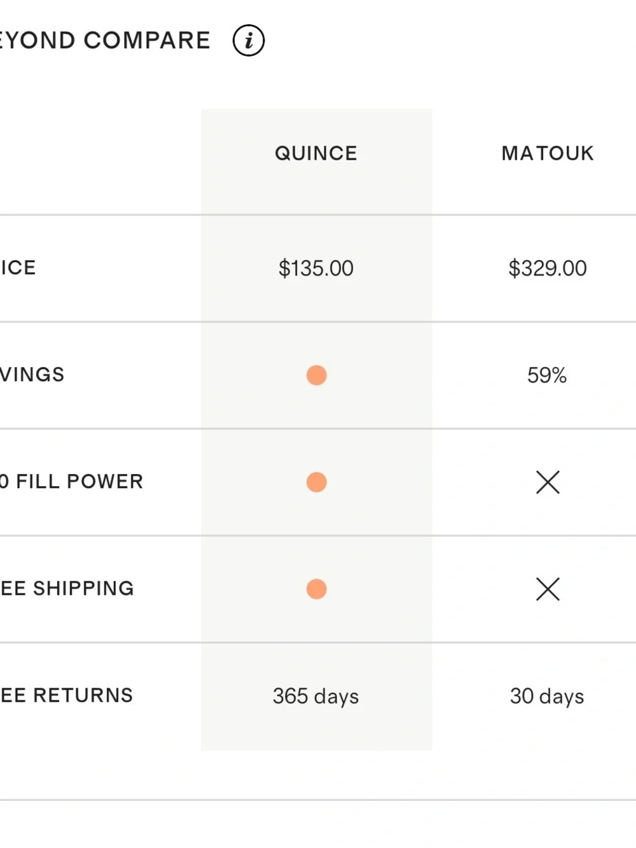Click the orange dot in Fill Power row
636x848 pixels.
click(x=316, y=482)
